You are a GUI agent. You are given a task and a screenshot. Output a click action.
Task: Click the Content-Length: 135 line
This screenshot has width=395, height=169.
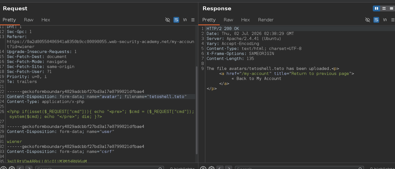(230, 59)
